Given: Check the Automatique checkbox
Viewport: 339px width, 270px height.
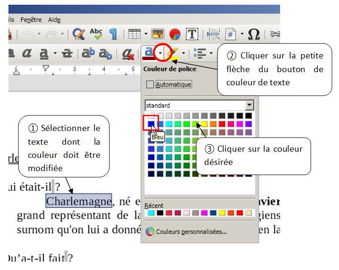Looking at the screenshot, I should click(150, 85).
